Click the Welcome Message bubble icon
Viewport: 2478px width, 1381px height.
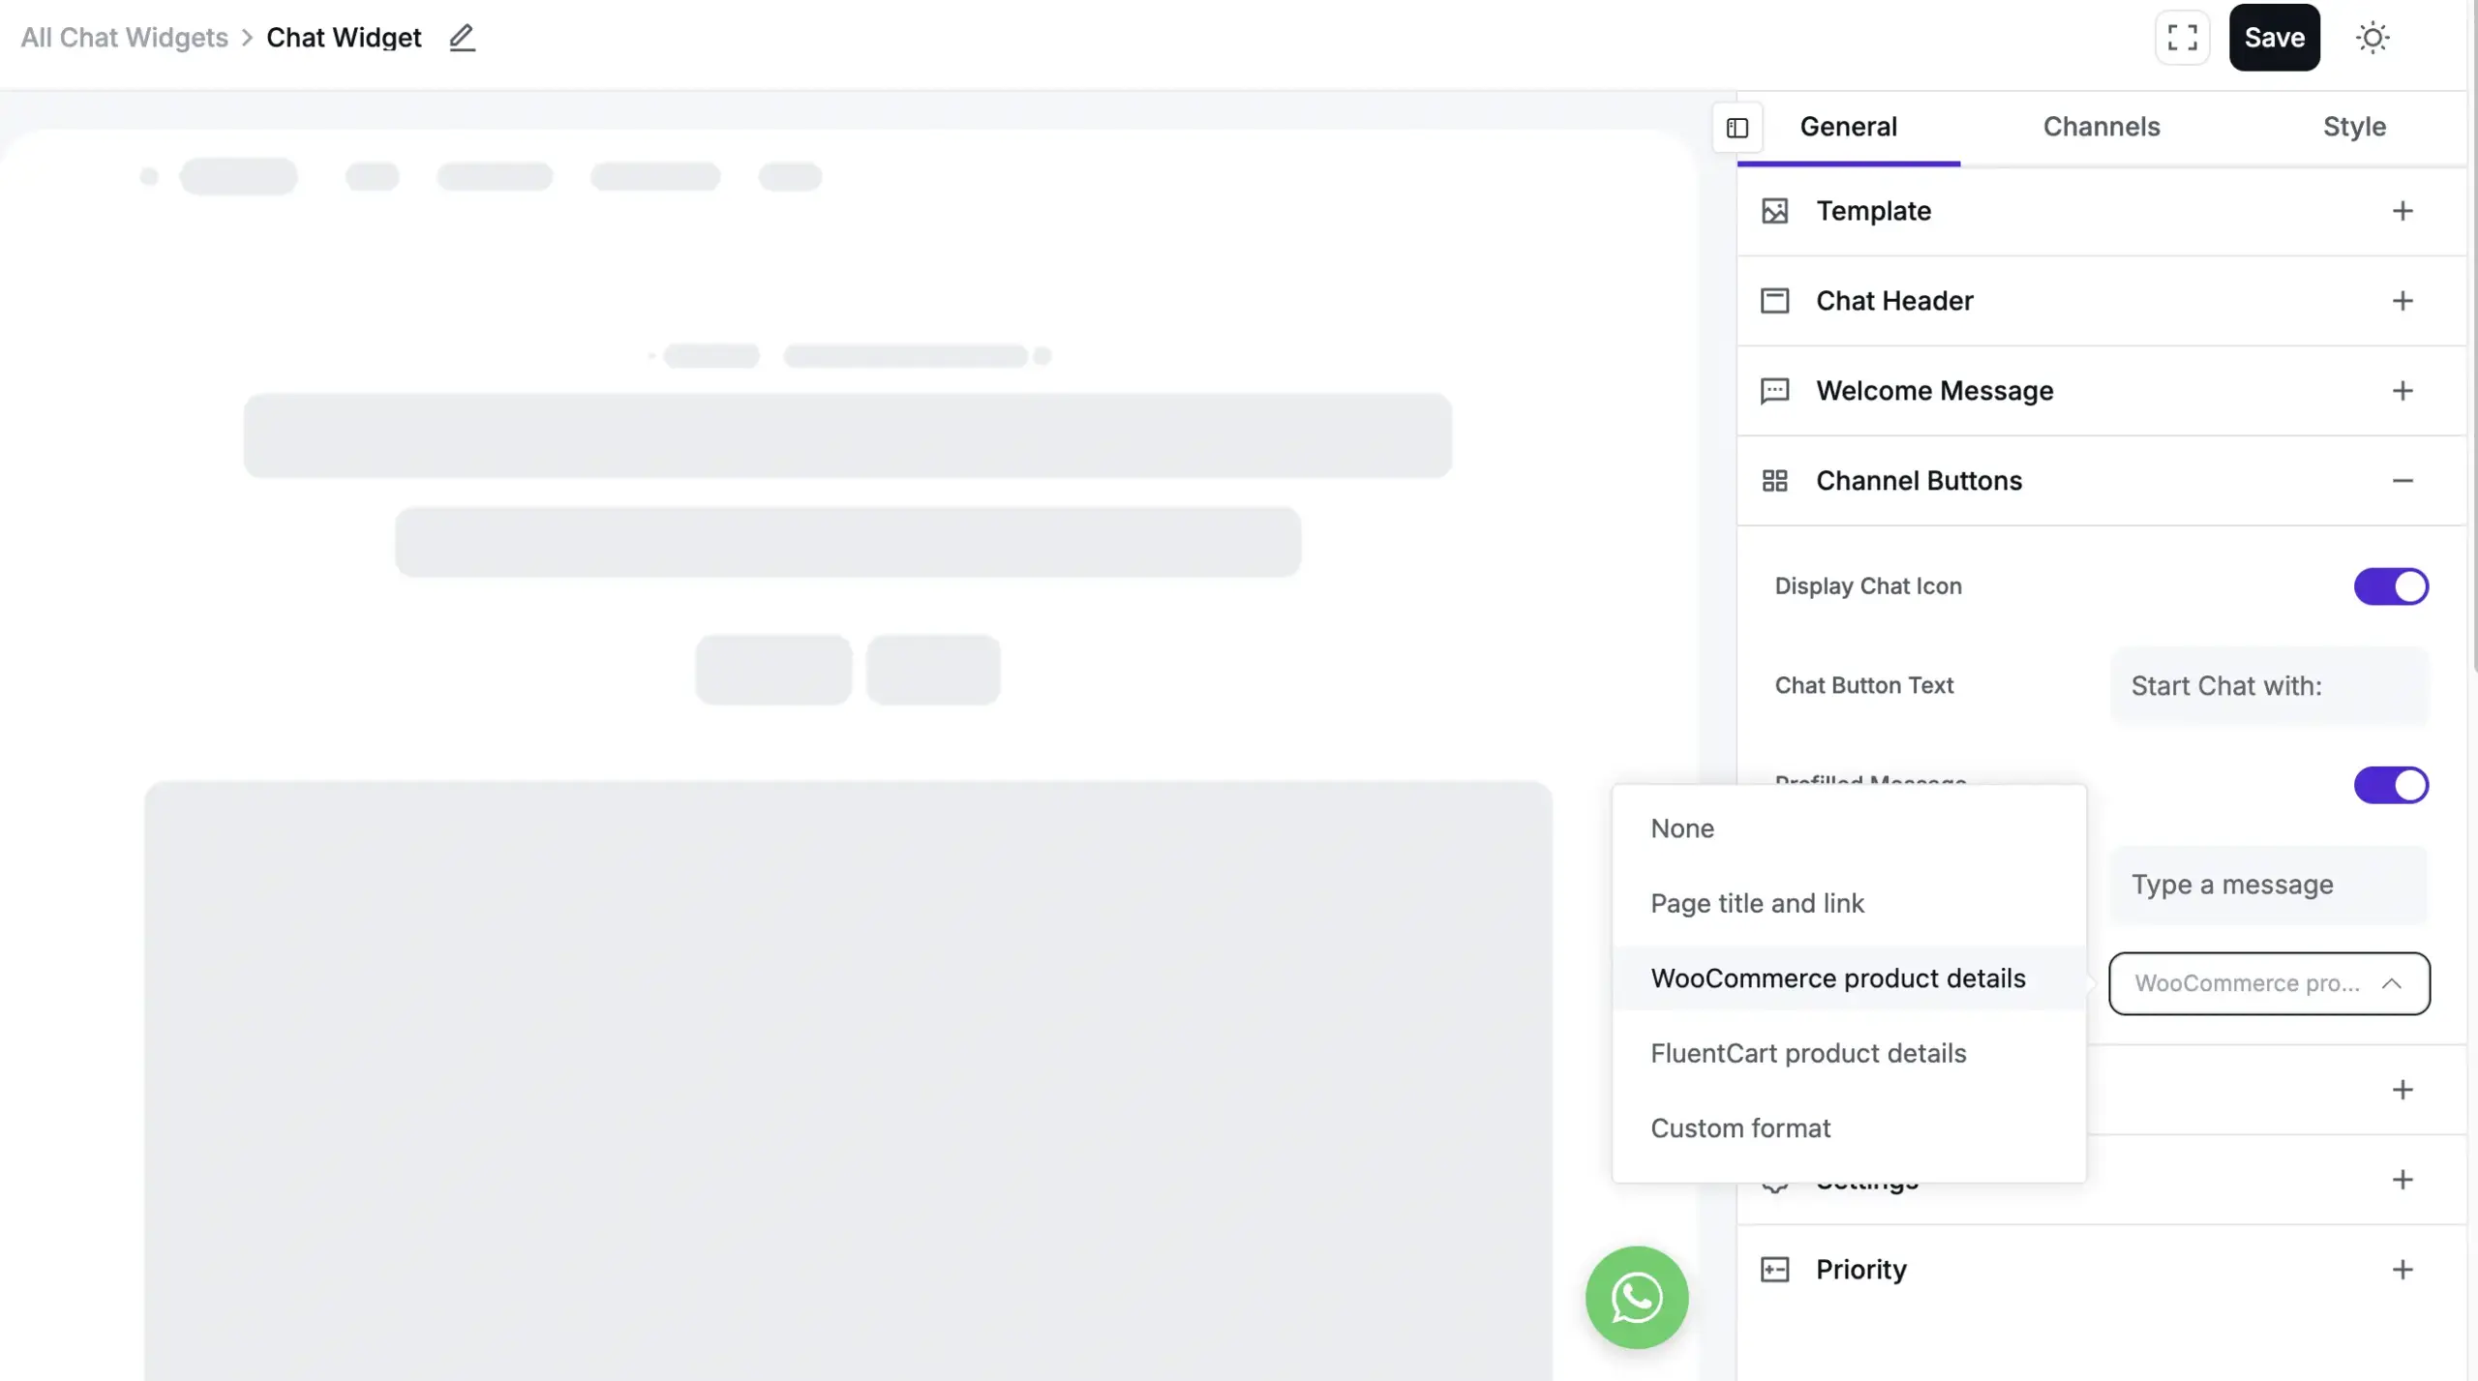(x=1774, y=391)
